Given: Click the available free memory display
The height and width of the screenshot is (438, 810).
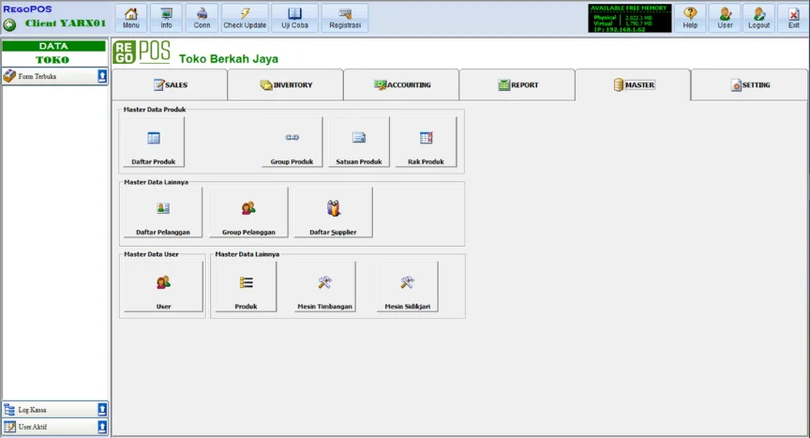Looking at the screenshot, I should pyautogui.click(x=629, y=18).
